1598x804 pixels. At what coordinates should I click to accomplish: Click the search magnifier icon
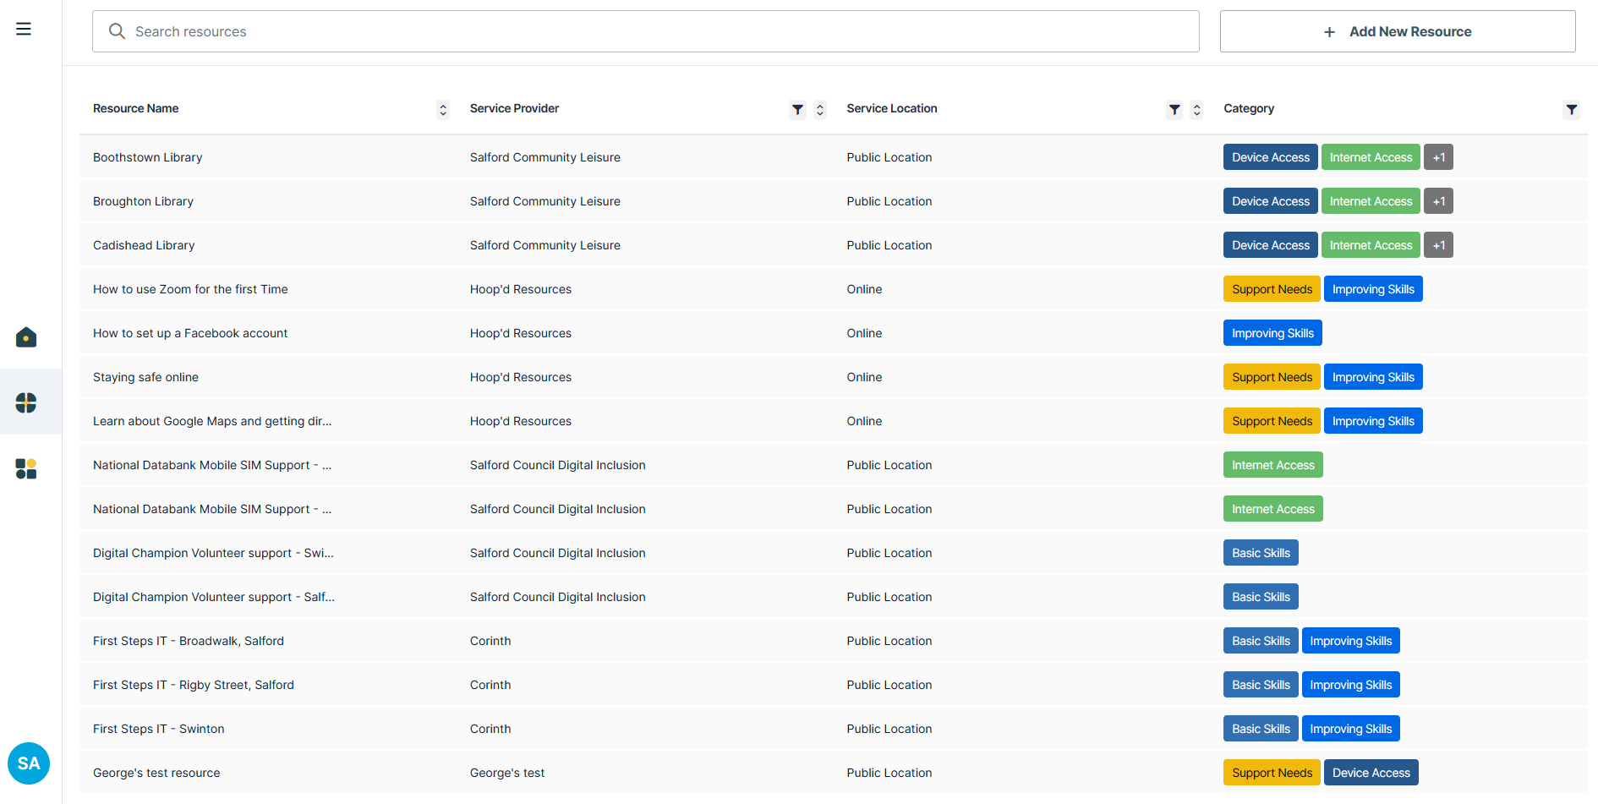(118, 31)
